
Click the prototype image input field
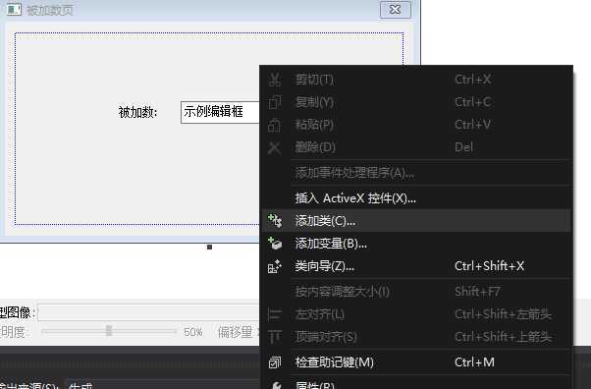[x=149, y=312]
